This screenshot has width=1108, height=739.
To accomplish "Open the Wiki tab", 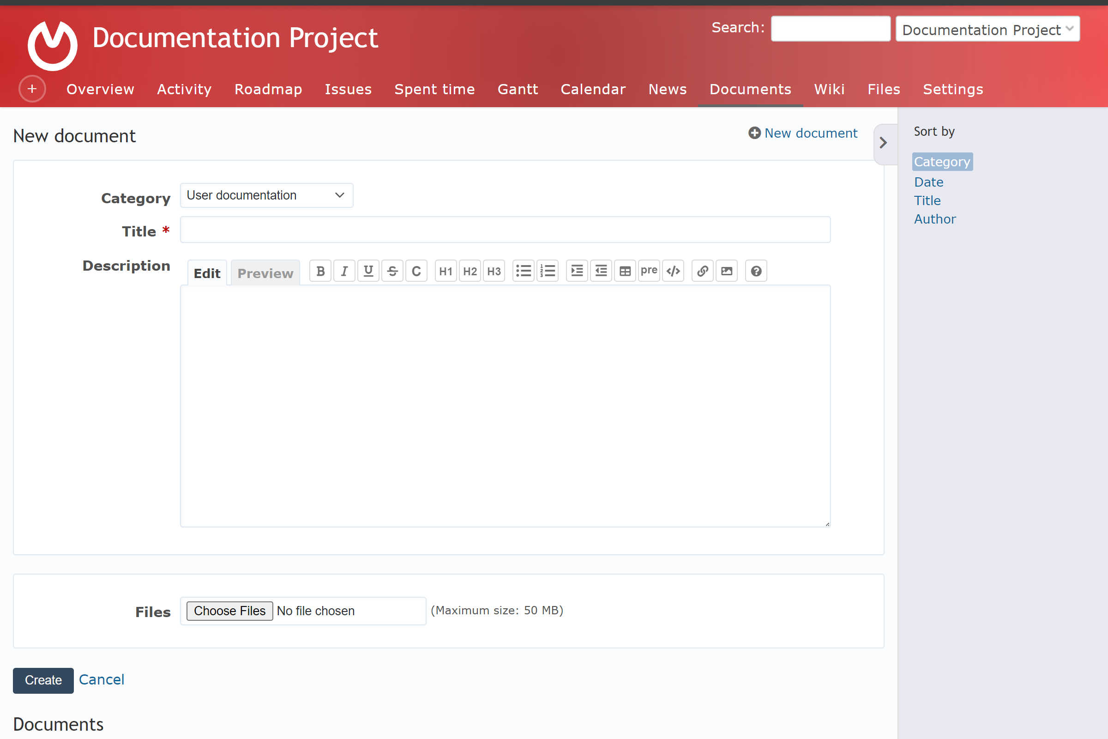I will [x=830, y=89].
